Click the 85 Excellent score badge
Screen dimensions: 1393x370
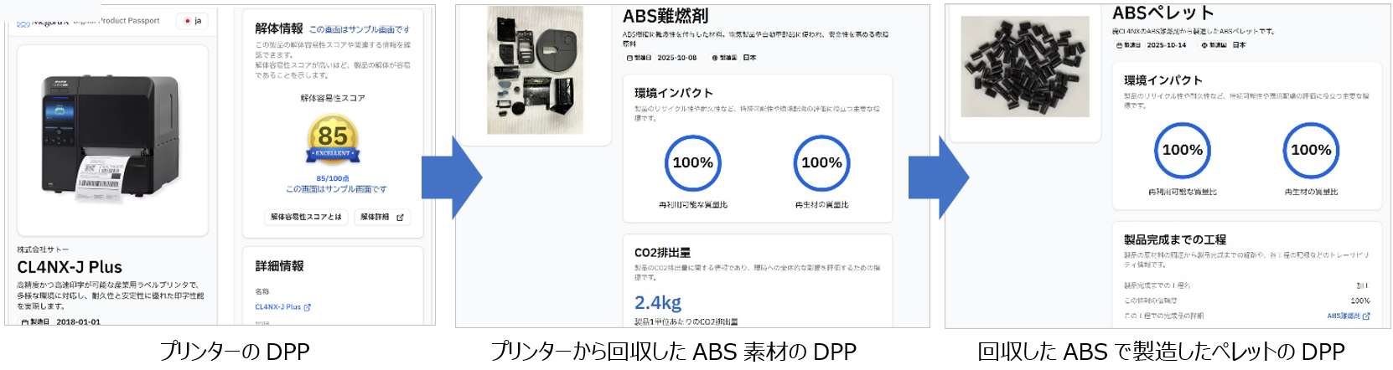tap(333, 138)
